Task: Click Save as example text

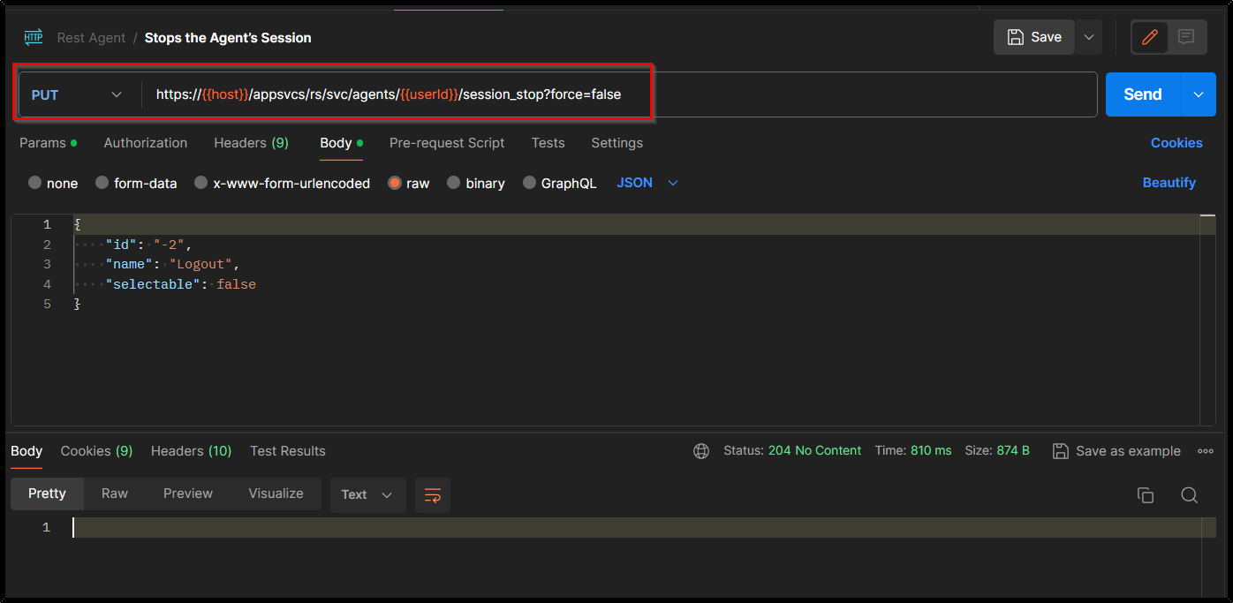Action: pos(1128,451)
